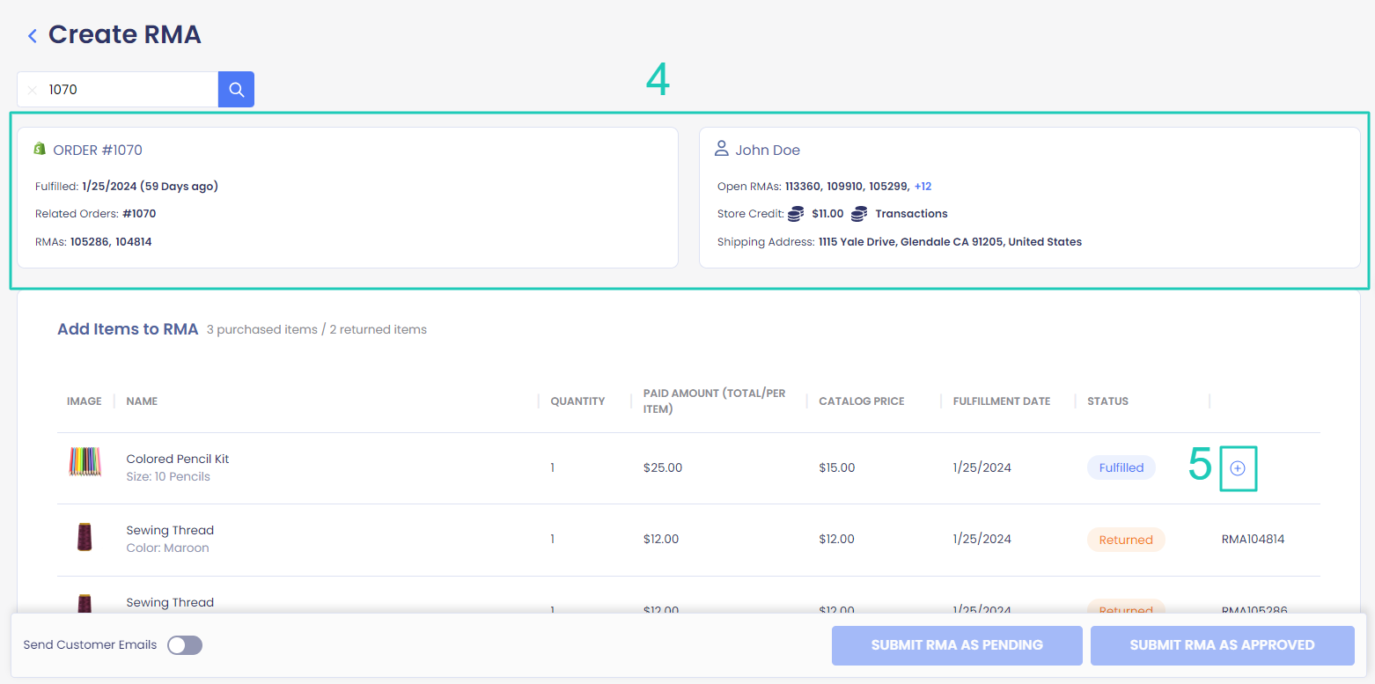This screenshot has height=684, width=1375.
Task: Click into the order search input field
Action: [128, 90]
